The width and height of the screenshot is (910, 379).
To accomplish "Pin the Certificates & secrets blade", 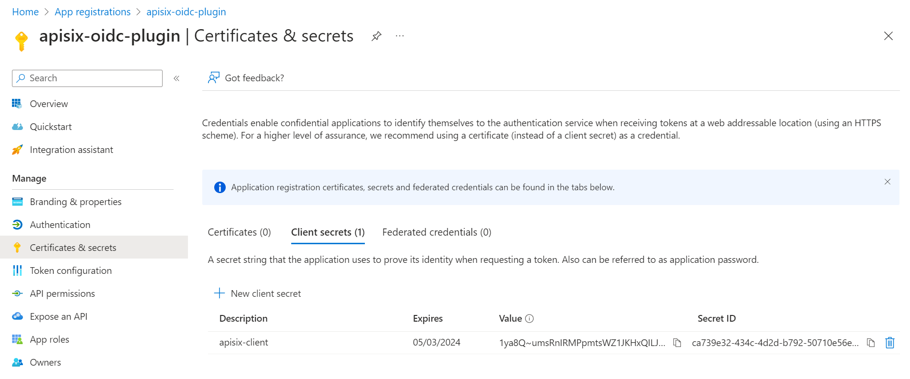I will click(x=376, y=36).
